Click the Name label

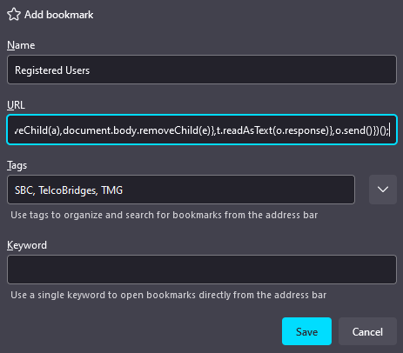tap(21, 45)
